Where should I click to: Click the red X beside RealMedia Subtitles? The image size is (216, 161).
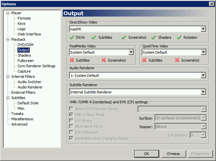tap(72, 60)
